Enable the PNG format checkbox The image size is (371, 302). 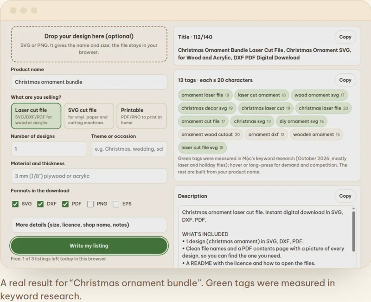[x=90, y=204]
